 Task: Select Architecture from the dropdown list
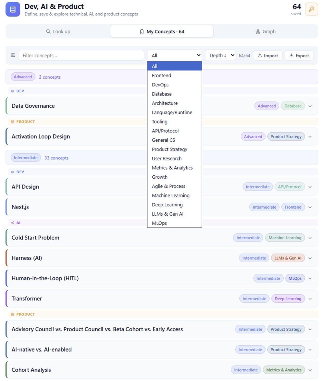click(174, 103)
